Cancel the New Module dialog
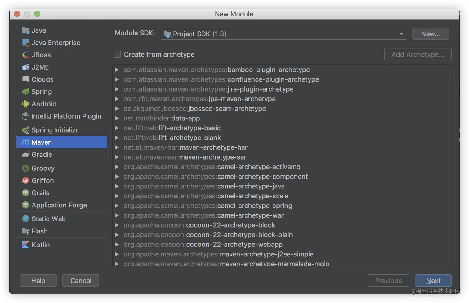 click(81, 281)
